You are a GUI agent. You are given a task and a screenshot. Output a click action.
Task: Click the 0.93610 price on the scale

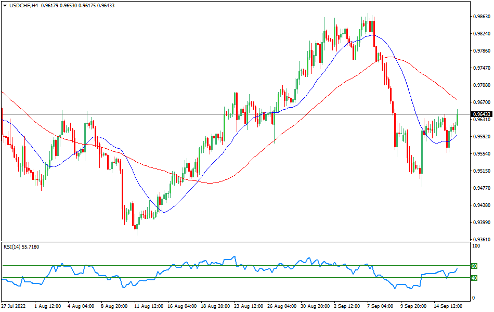tap(481, 240)
